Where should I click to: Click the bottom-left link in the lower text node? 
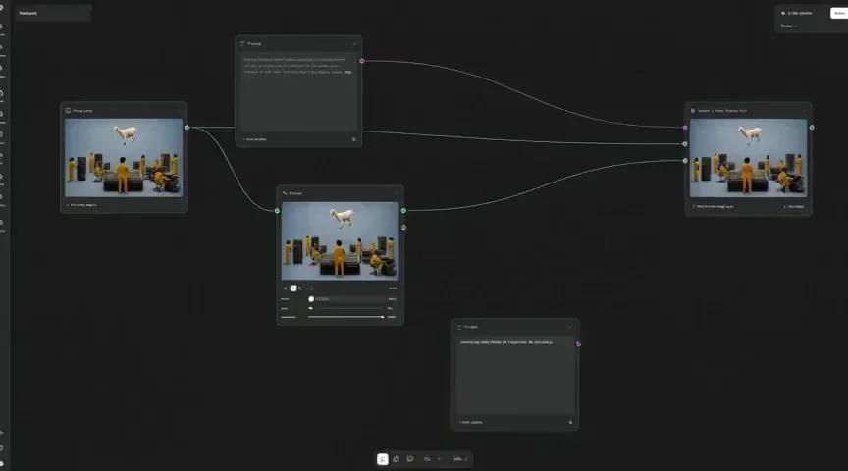470,422
